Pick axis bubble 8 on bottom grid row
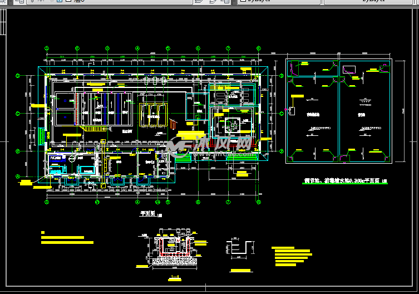Screen dimensions: 419x294 (x=258, y=202)
